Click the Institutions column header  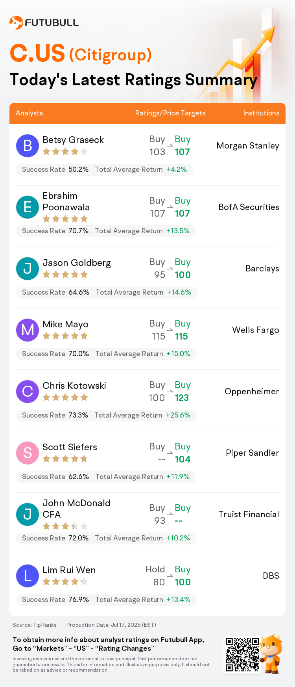coord(261,113)
